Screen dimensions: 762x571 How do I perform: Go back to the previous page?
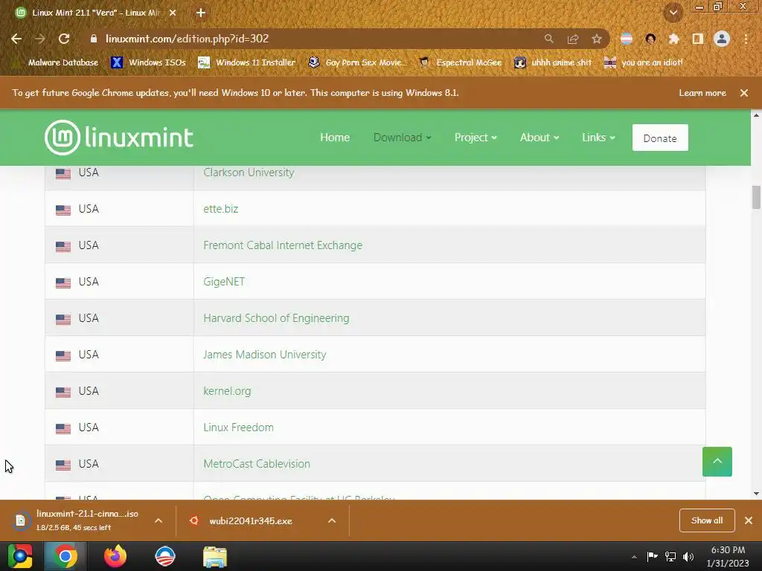[x=16, y=39]
